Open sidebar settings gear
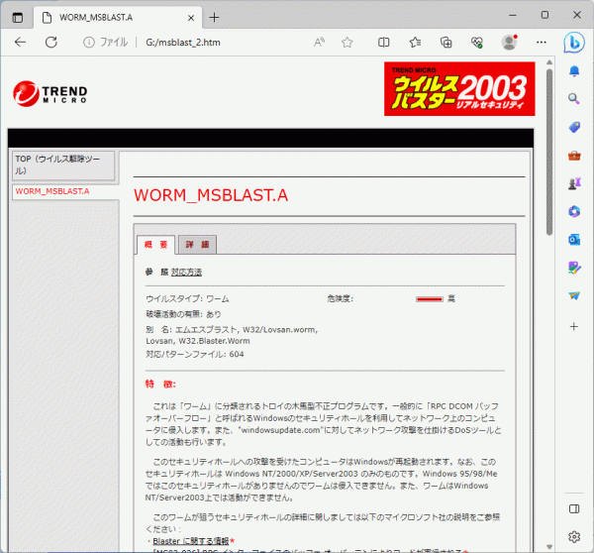The height and width of the screenshot is (553, 594). point(574,537)
